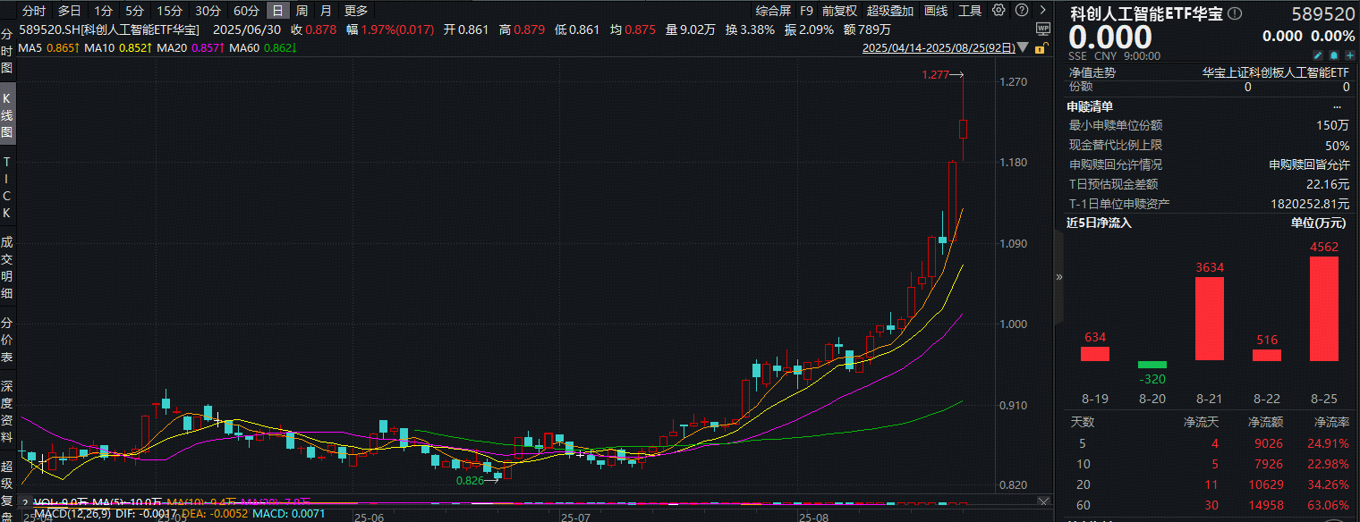Expand the 更多 period options
The height and width of the screenshot is (522, 1360).
pos(356,11)
